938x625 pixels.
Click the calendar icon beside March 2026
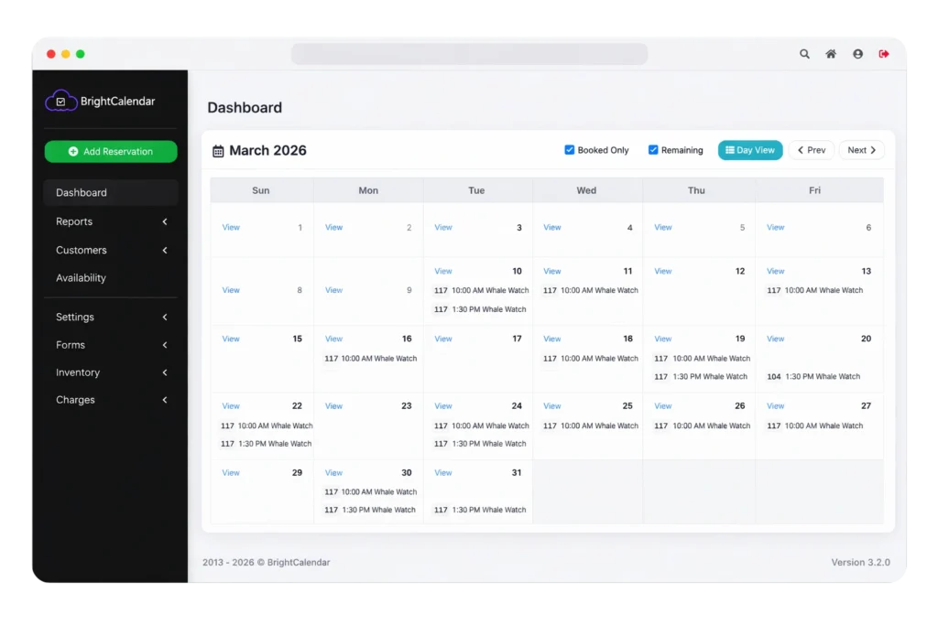pyautogui.click(x=218, y=151)
